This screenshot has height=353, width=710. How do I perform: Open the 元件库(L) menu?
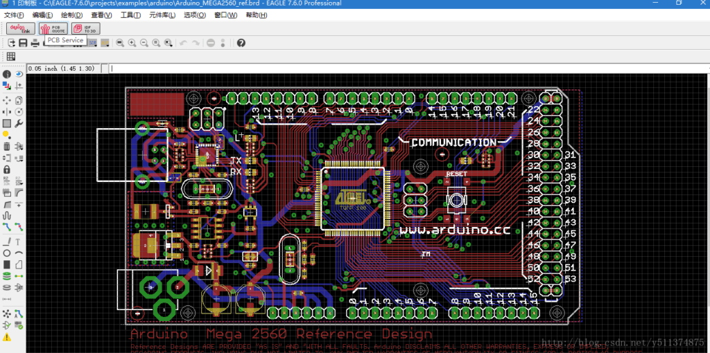[162, 15]
